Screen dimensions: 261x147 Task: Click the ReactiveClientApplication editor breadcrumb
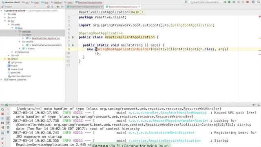(x=104, y=12)
